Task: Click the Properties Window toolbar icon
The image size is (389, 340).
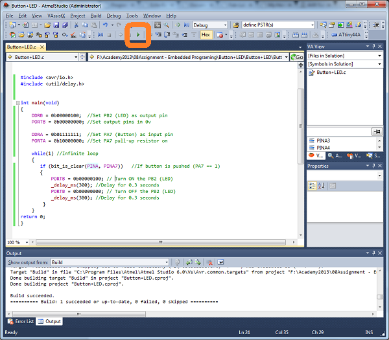Action: coord(332,25)
